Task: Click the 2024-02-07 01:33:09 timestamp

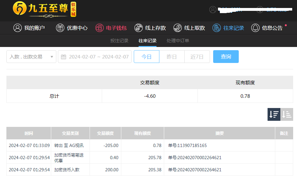Action: [29, 145]
